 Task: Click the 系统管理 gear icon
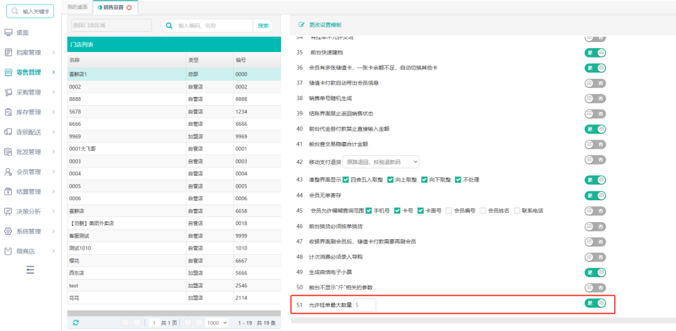(x=8, y=232)
